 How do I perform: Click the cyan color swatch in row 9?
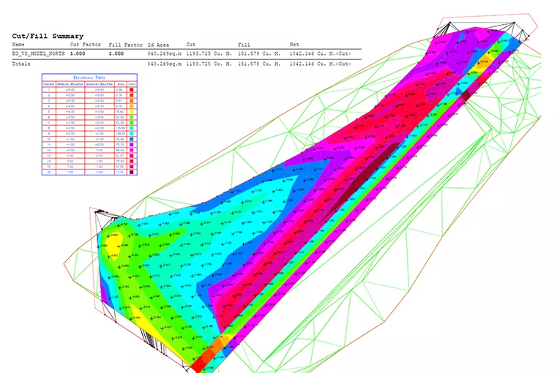(132, 135)
